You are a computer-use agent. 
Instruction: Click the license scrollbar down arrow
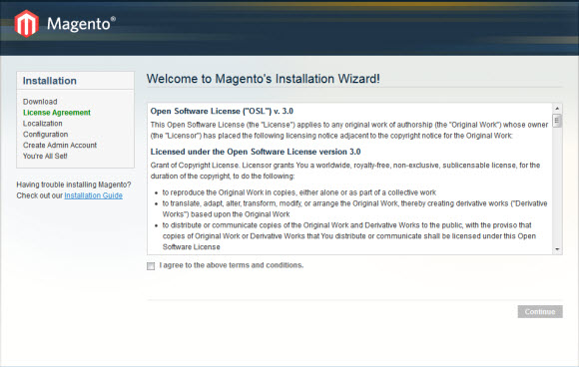557,249
